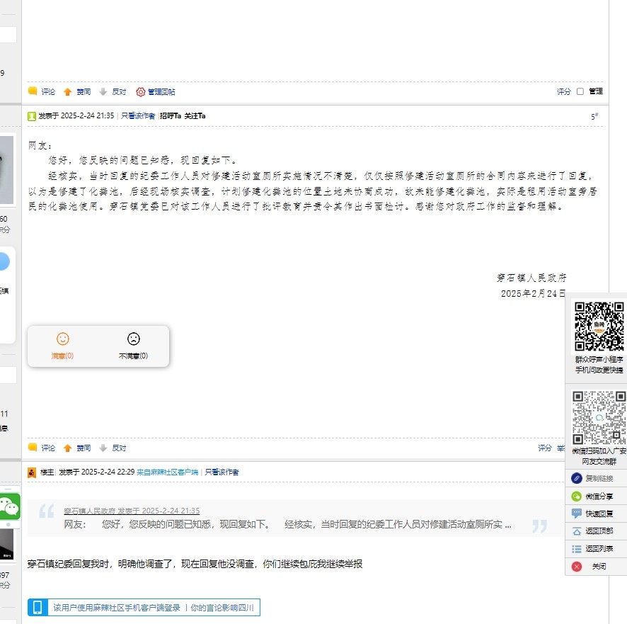Upvote the upper post with 赞同 arrow

coord(68,92)
